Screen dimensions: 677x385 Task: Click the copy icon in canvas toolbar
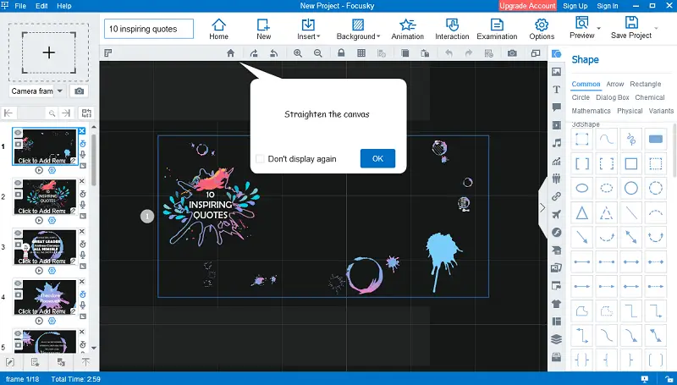tap(405, 53)
